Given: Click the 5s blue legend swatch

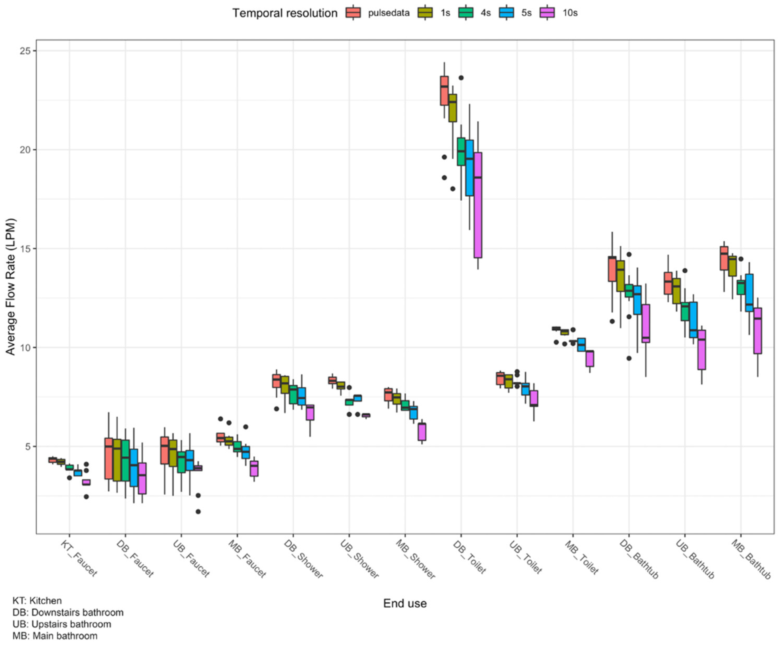Looking at the screenshot, I should tap(506, 13).
